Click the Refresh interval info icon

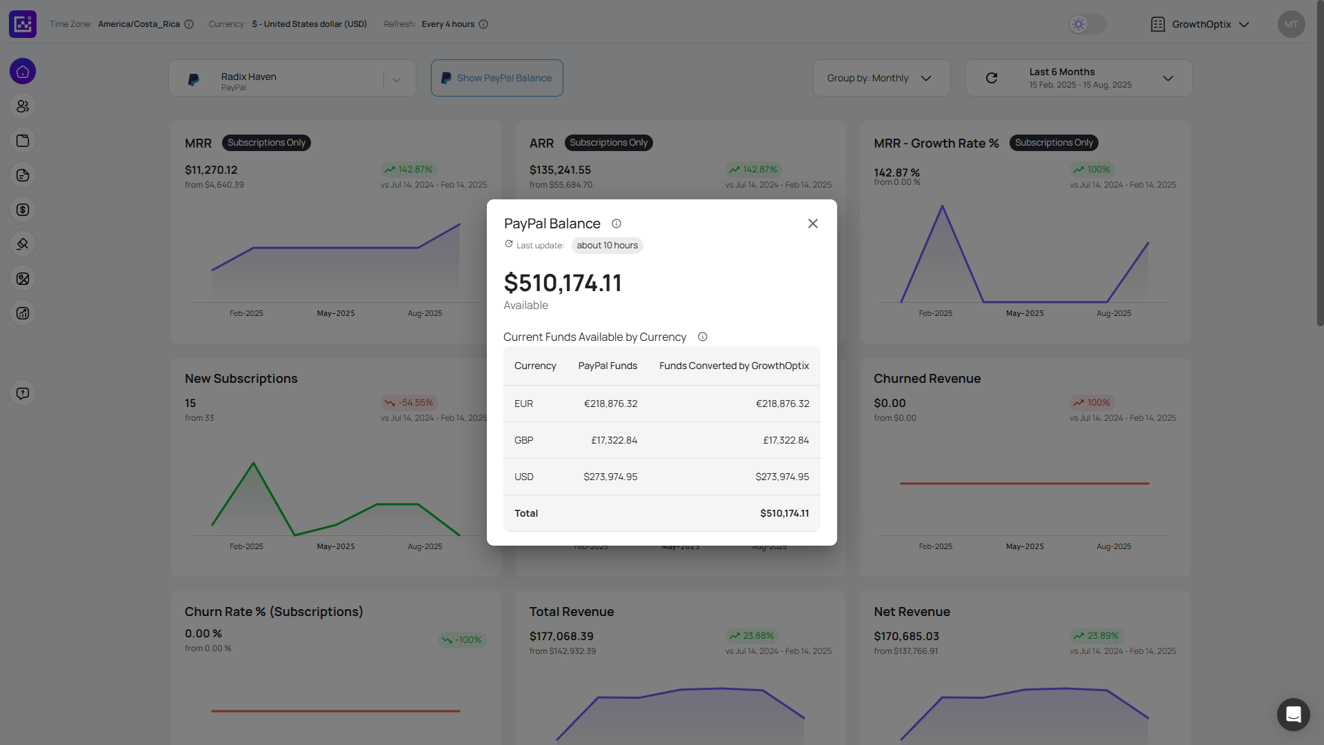tap(483, 24)
